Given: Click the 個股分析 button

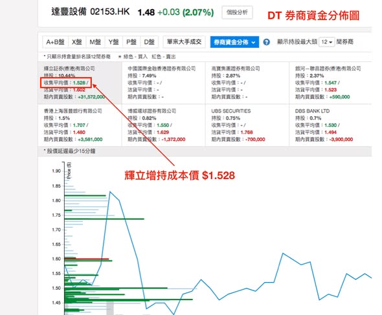Looking at the screenshot, I should (237, 12).
